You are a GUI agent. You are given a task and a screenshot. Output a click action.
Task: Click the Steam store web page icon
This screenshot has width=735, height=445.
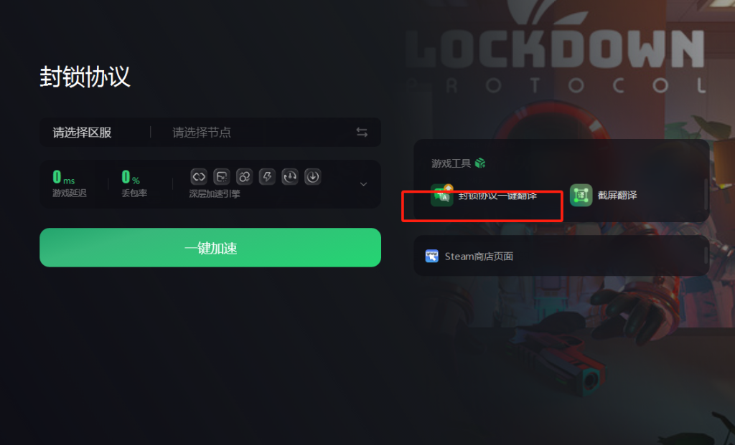pos(431,256)
